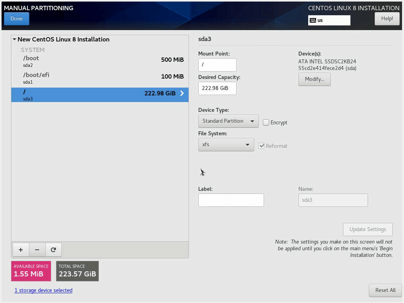Open Help! button
This screenshot has height=303, width=404.
click(x=387, y=18)
